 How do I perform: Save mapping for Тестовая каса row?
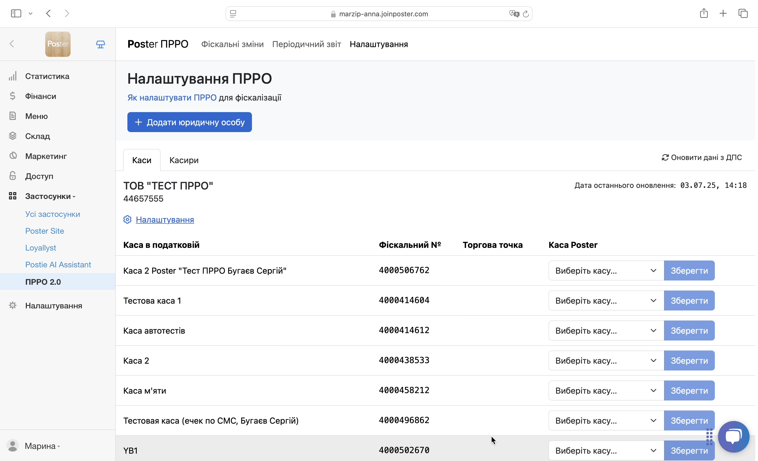(x=689, y=420)
